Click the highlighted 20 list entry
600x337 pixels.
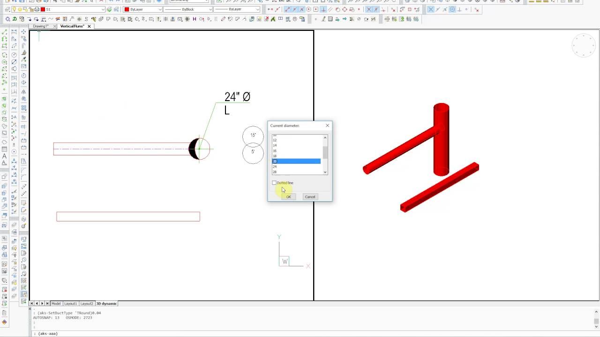click(x=297, y=161)
